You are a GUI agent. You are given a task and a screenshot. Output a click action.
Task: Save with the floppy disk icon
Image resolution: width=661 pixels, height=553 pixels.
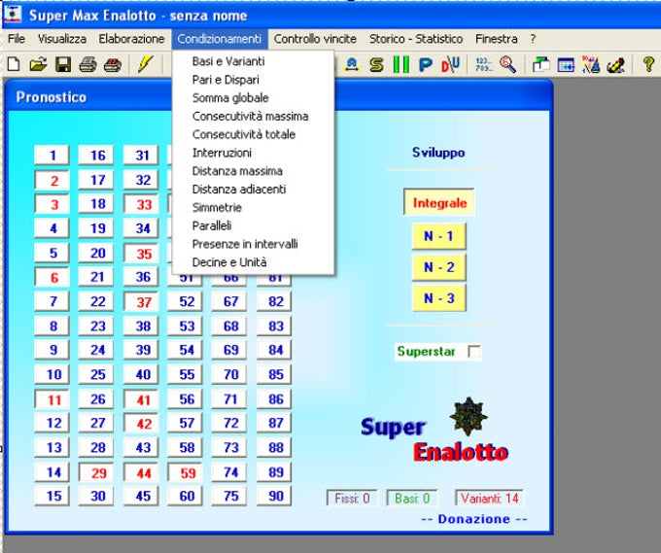pos(63,64)
